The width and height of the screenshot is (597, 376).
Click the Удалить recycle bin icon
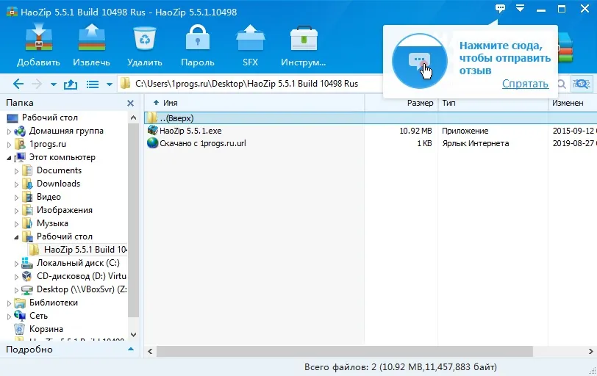point(145,37)
